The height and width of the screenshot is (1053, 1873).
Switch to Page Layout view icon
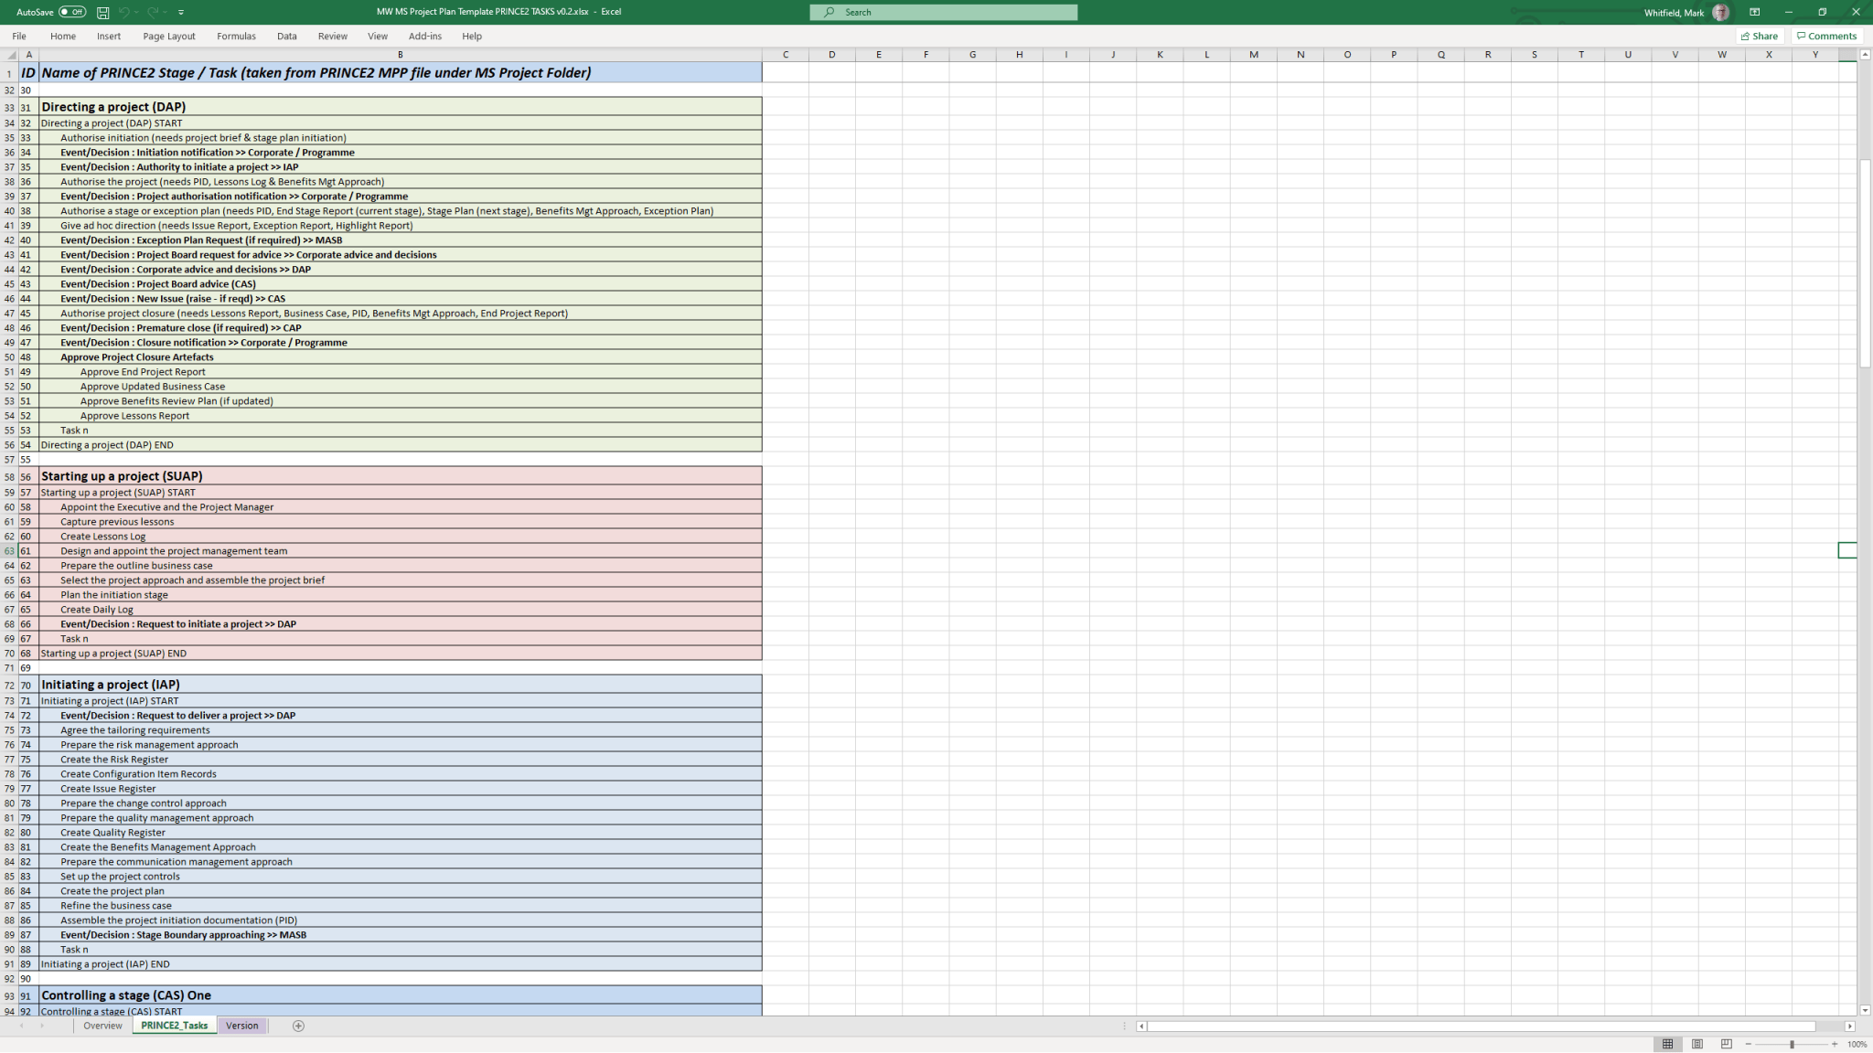tap(1697, 1044)
